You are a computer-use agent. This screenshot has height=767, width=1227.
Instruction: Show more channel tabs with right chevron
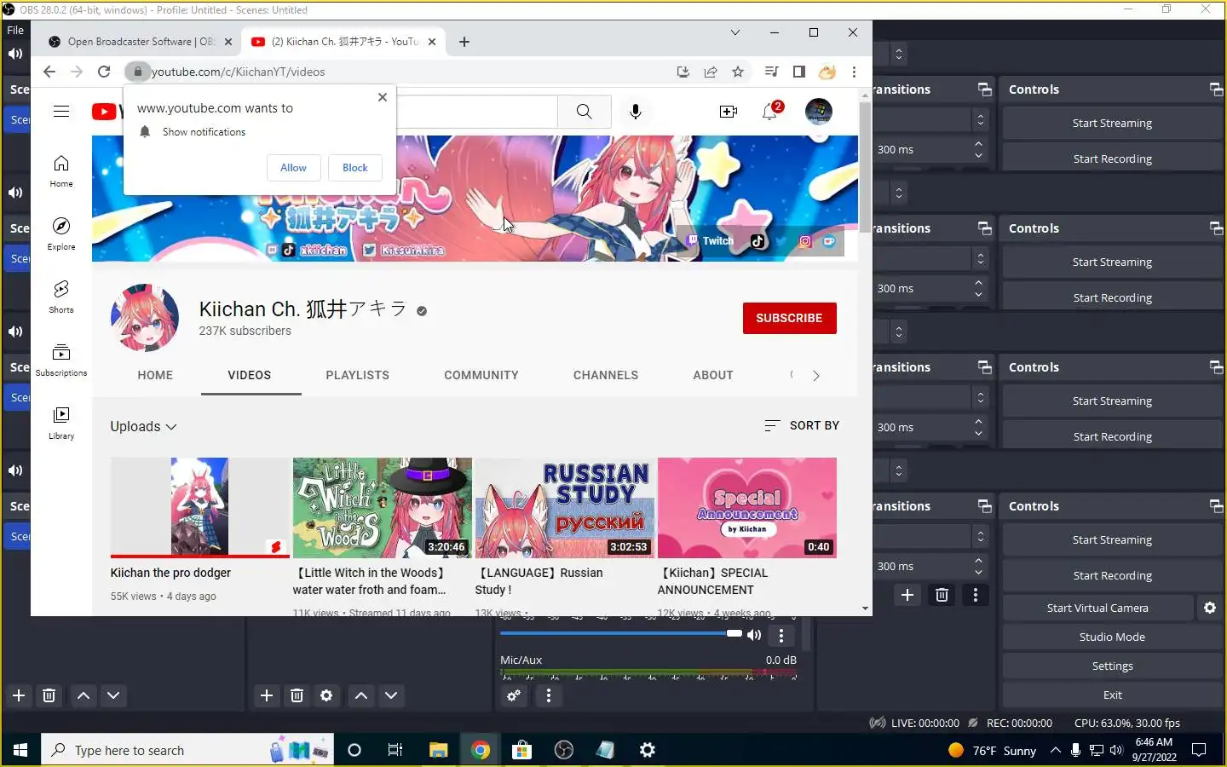click(x=816, y=375)
